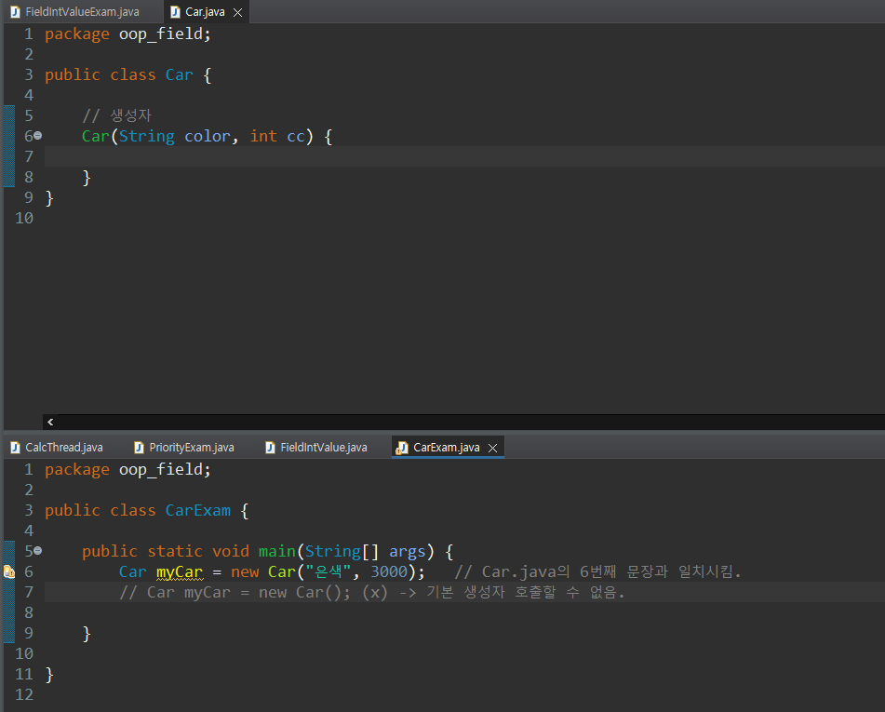Viewport: 885px width, 712px height.
Task: Click line number 10 in Car.java
Action: tap(23, 218)
